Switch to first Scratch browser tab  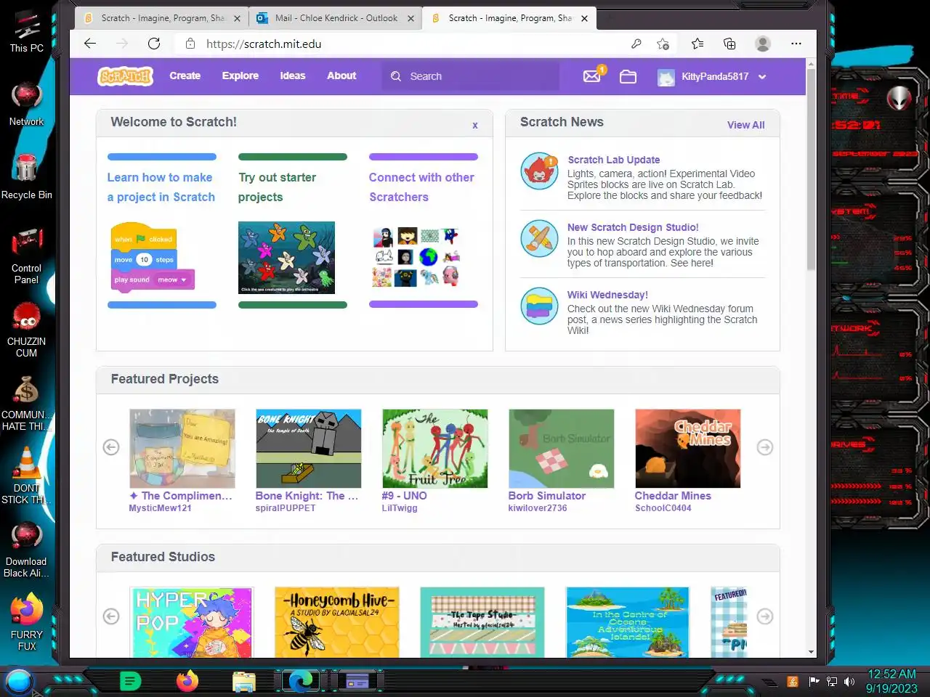click(x=162, y=18)
